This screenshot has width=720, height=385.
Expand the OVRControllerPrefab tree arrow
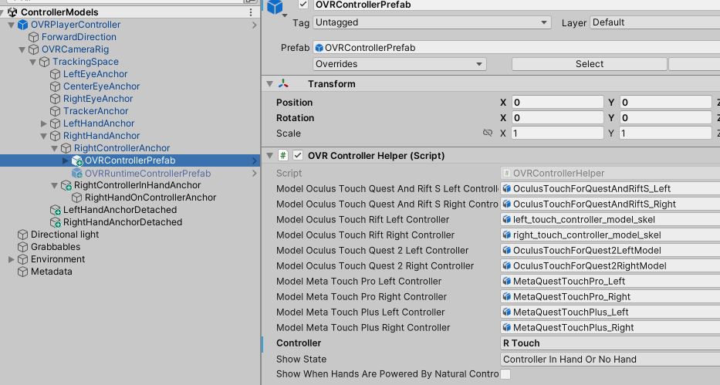pyautogui.click(x=66, y=160)
